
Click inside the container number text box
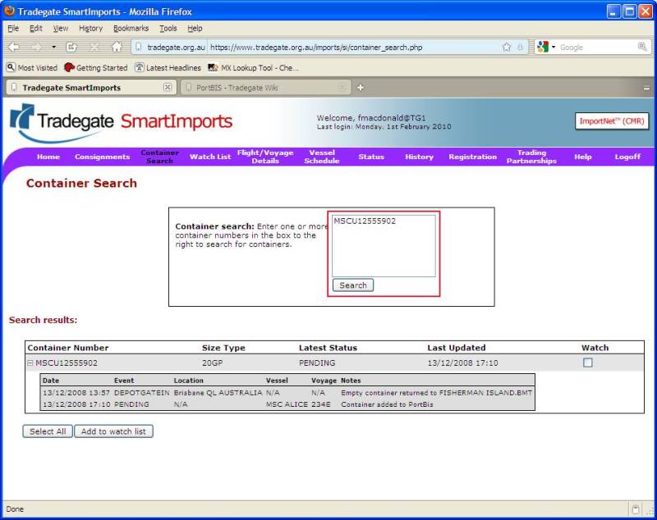click(x=384, y=246)
